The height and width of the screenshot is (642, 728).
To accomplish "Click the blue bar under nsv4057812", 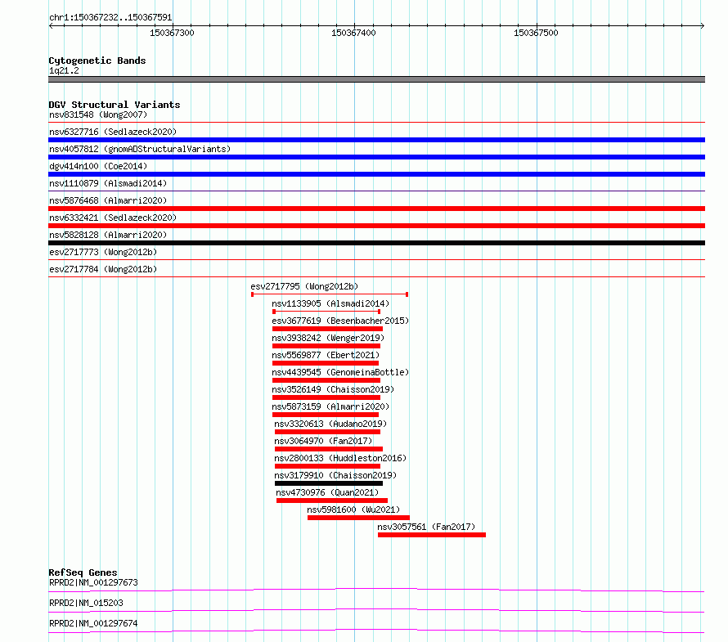I will point(376,157).
